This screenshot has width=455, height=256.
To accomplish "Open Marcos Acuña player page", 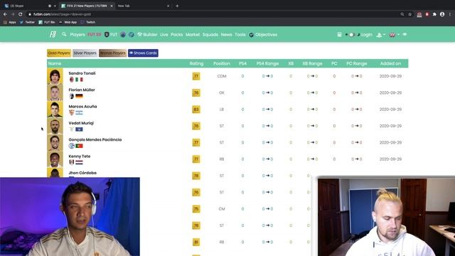I will coord(82,106).
